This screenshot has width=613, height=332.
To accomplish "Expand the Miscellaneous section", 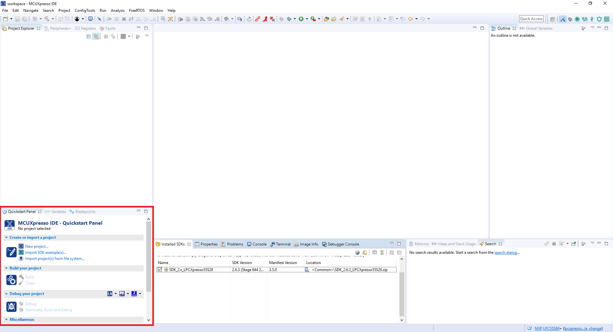I will (x=6, y=320).
